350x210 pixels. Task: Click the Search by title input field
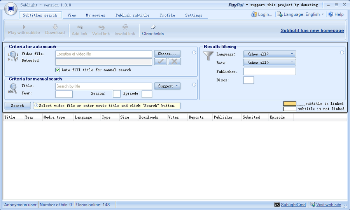pyautogui.click(x=103, y=86)
